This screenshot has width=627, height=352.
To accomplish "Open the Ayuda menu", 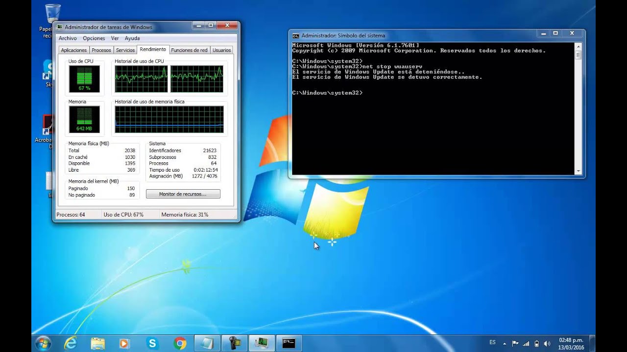I will (x=132, y=38).
